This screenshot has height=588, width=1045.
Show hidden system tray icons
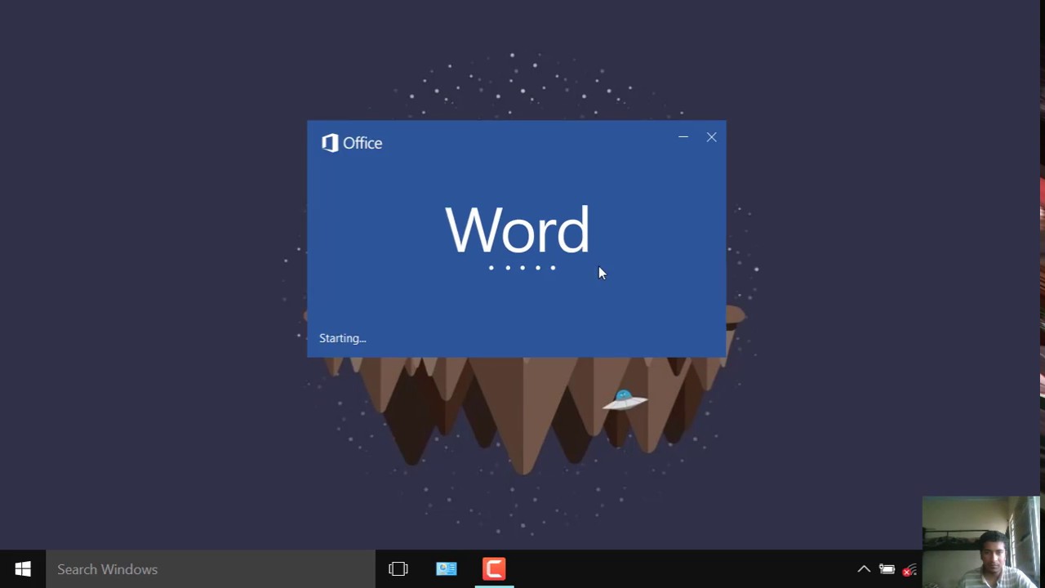tap(864, 569)
